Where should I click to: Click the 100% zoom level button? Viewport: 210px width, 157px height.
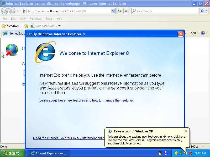click(194, 147)
